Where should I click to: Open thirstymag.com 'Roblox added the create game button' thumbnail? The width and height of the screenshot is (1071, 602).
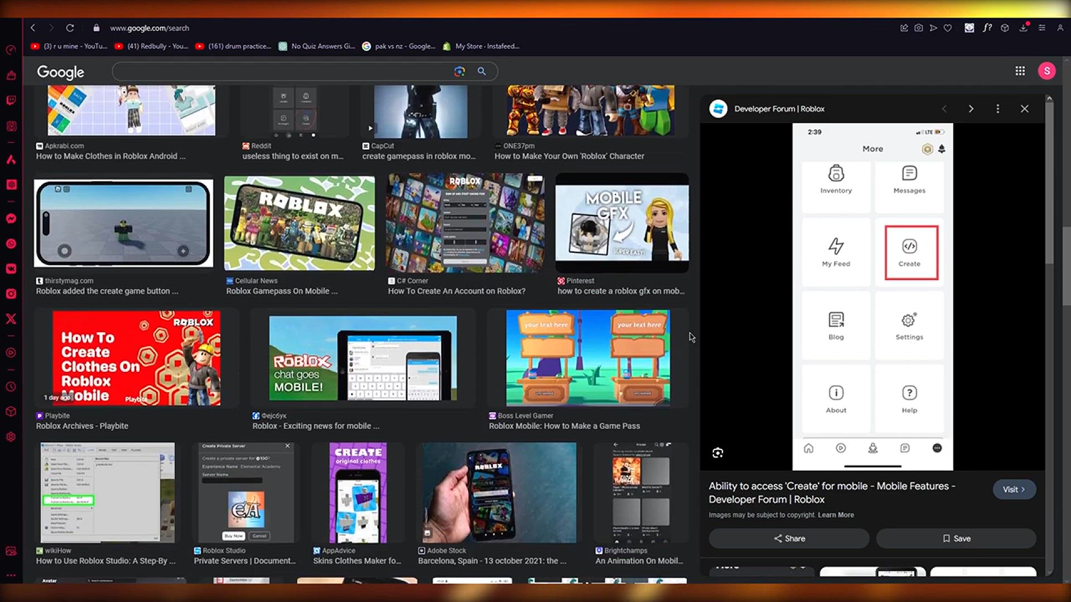[x=123, y=223]
